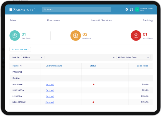Click Add a new item button
The height and width of the screenshot is (116, 161).
pyautogui.click(x=20, y=49)
